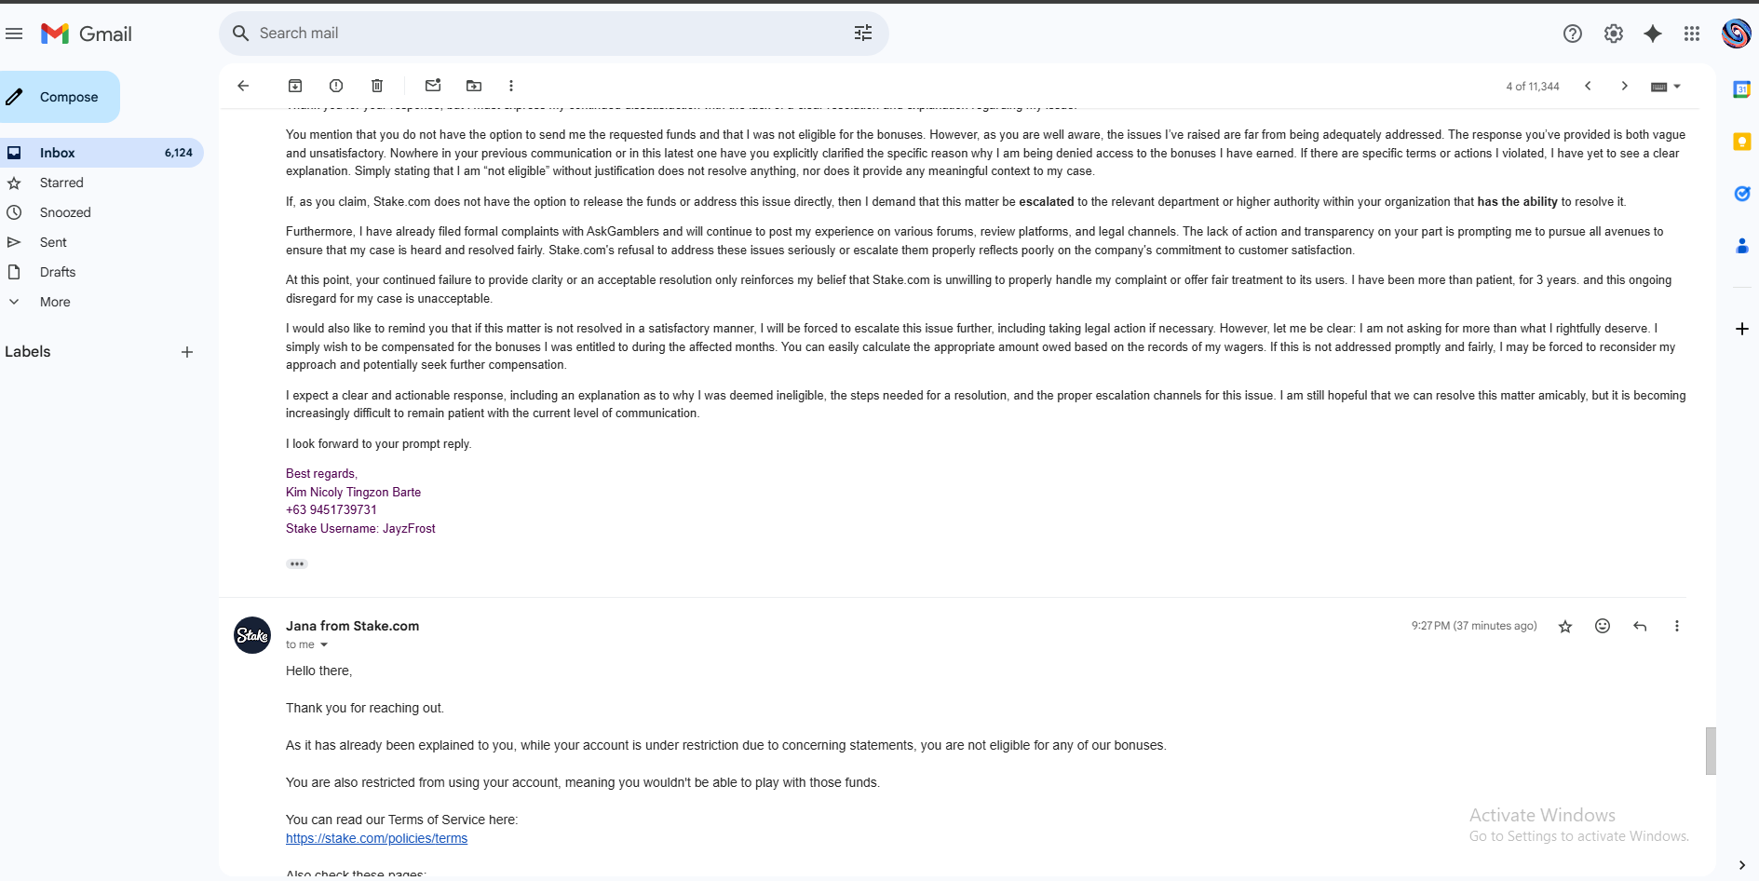1759x881 pixels.
Task: Star the Jana from Stake.com message
Action: click(1565, 627)
